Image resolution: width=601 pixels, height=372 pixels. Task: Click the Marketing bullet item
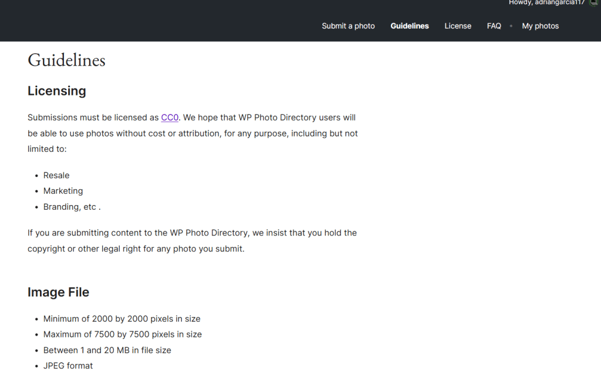pyautogui.click(x=63, y=191)
